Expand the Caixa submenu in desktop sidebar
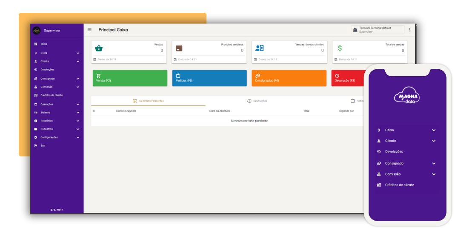 pyautogui.click(x=78, y=53)
